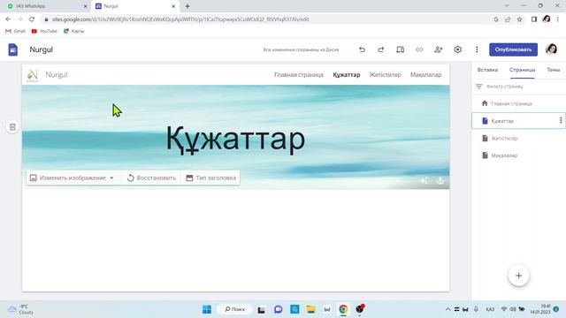566x318 pixels.
Task: Show hidden system tray icons chevron
Action: click(447, 309)
